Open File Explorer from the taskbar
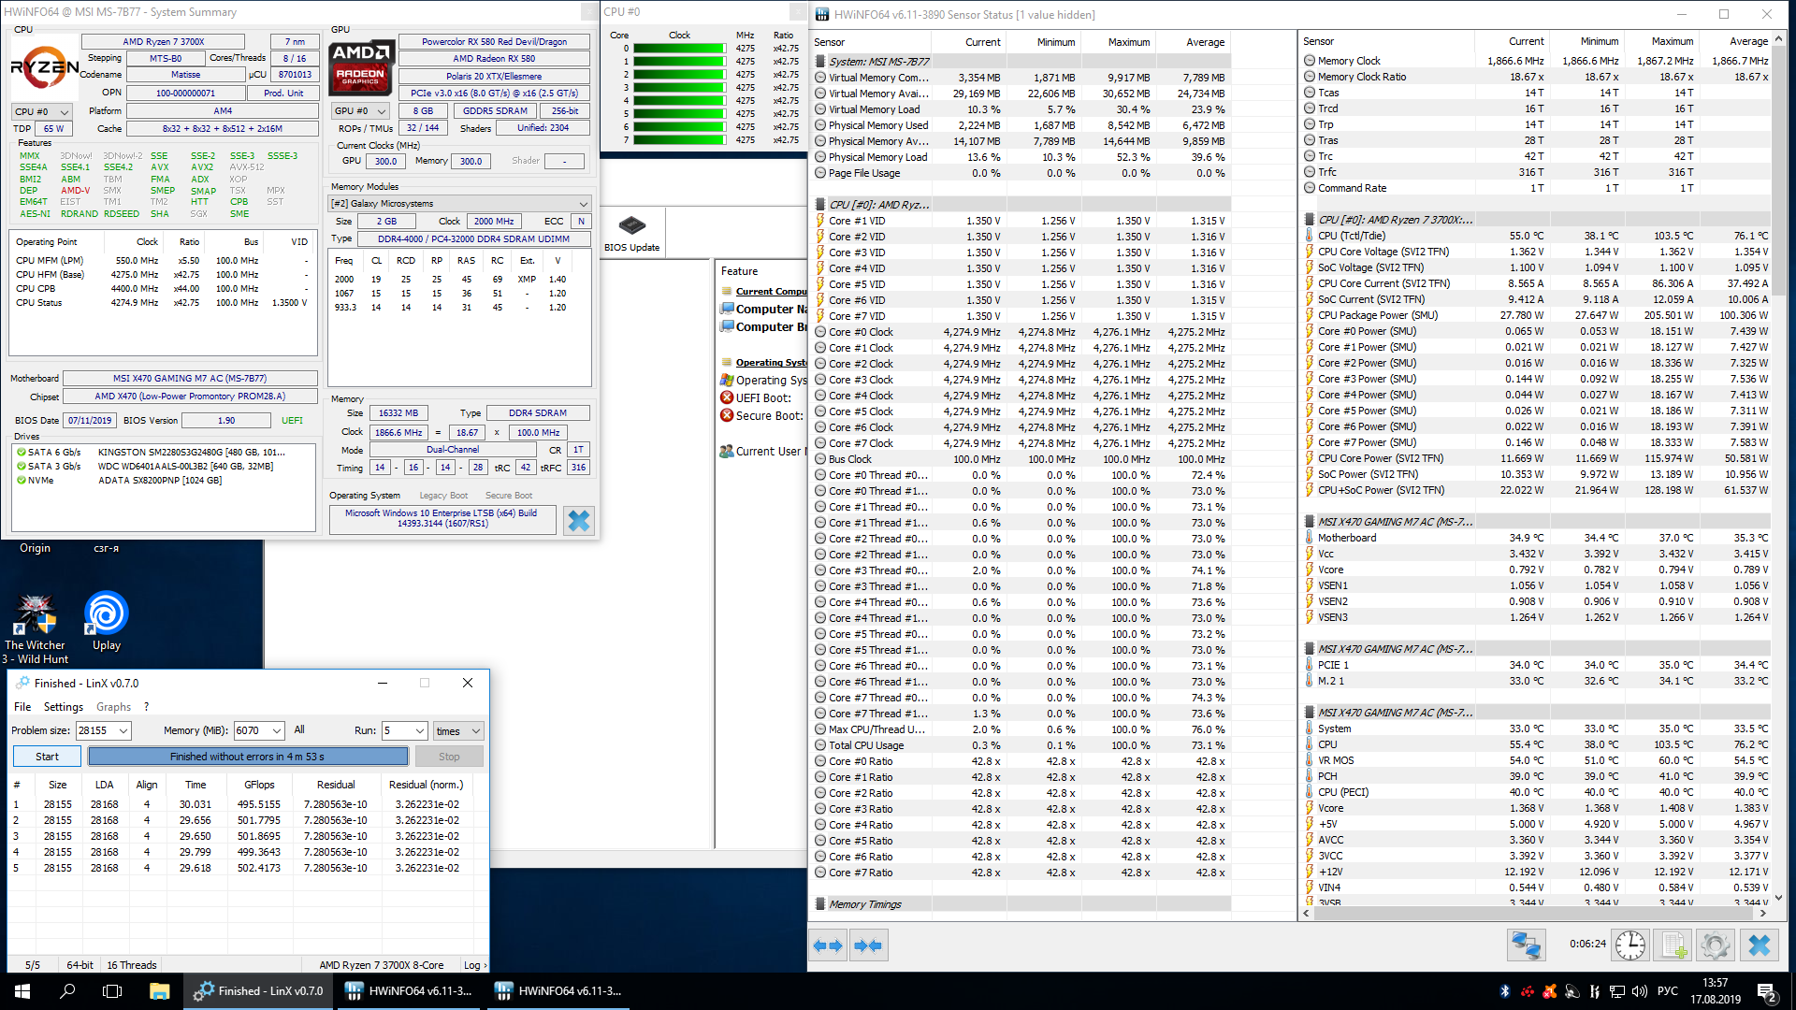 159,991
